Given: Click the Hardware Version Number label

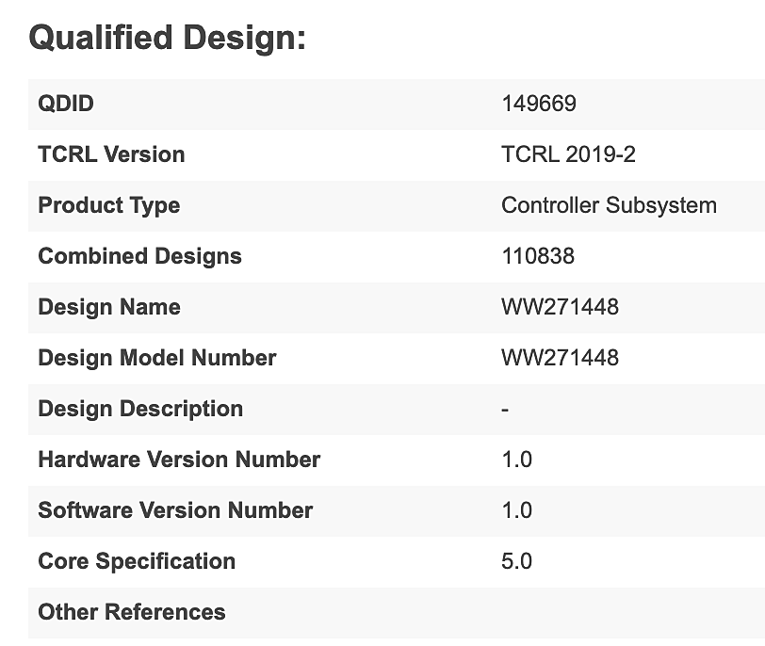Looking at the screenshot, I should 179,460.
